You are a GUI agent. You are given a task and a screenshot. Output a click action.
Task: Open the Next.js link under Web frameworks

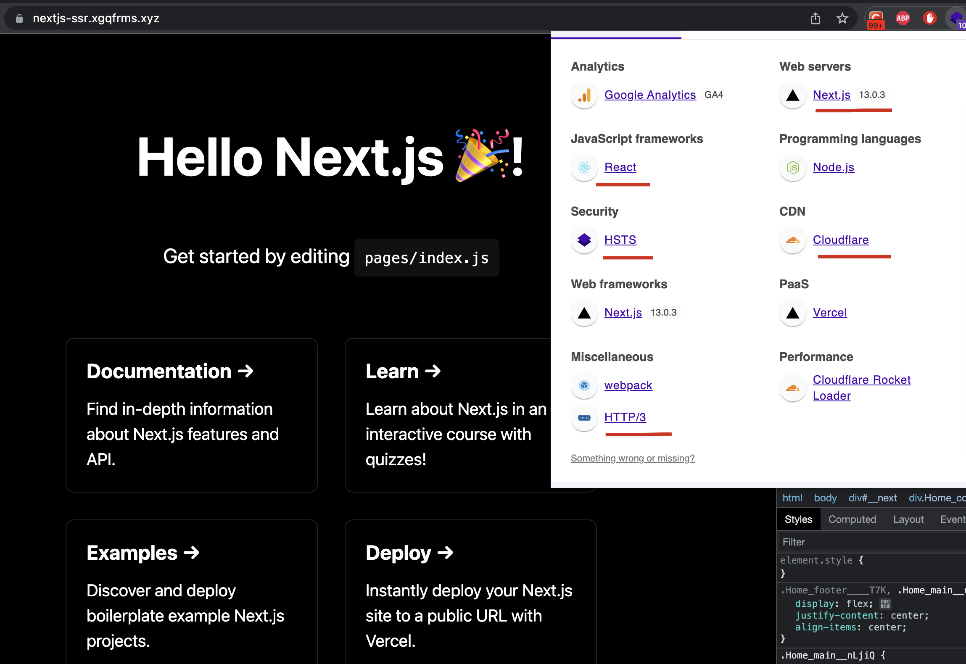pyautogui.click(x=623, y=313)
